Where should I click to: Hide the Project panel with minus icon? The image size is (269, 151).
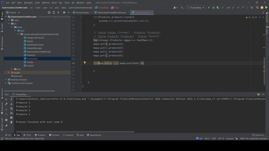[69, 13]
